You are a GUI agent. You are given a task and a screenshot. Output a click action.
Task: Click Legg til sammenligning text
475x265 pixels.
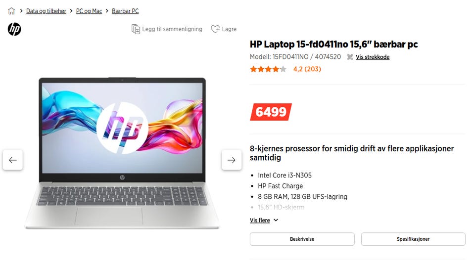coord(172,29)
